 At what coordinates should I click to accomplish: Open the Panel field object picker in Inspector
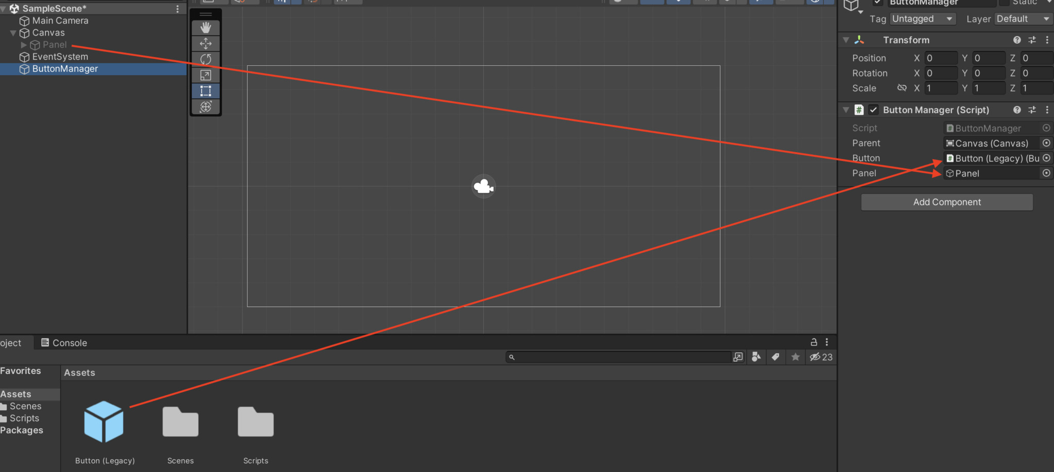[x=1046, y=173]
